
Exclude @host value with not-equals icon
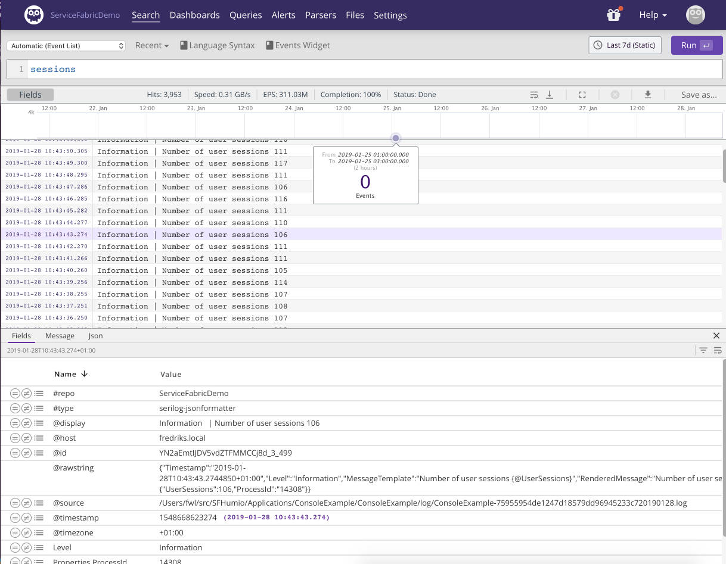point(26,438)
